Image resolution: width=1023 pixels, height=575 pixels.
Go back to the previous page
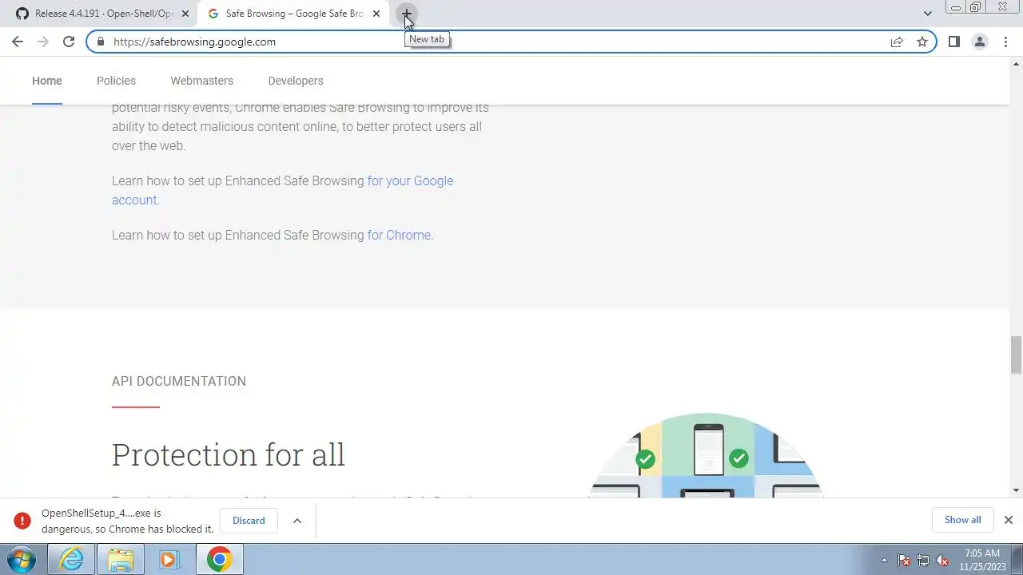click(18, 42)
